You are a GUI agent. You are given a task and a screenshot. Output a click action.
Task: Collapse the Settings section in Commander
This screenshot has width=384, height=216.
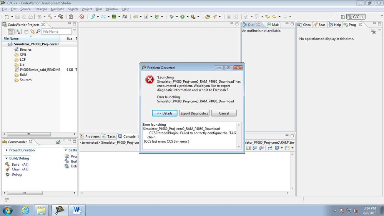[x=66, y=150]
